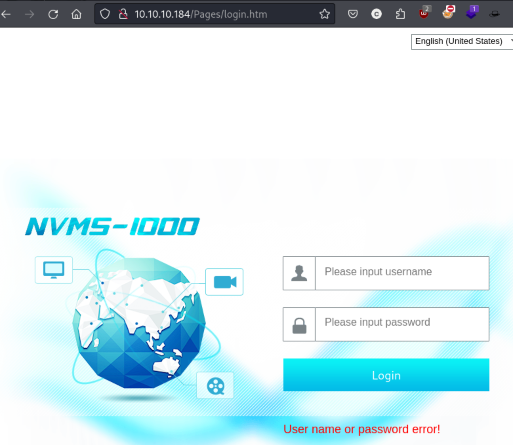This screenshot has height=445, width=513.
Task: Open the extension with red stop badge
Action: (x=448, y=12)
